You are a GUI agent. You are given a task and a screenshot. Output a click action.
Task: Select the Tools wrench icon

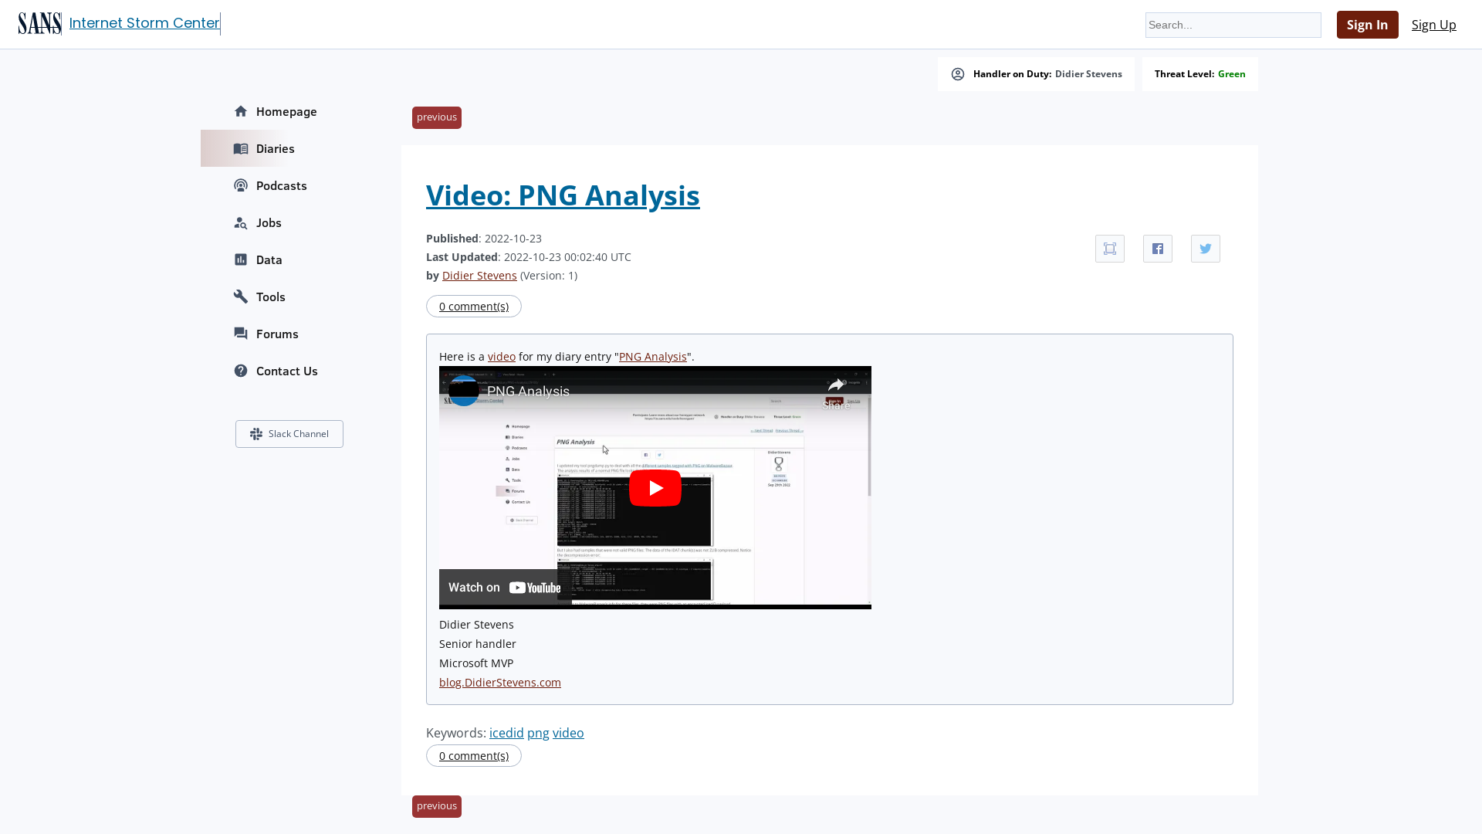coord(240,297)
